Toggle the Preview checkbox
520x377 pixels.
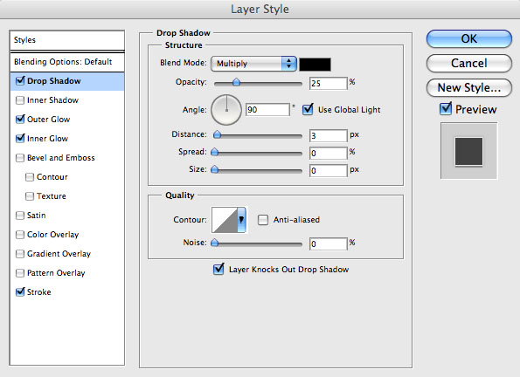[446, 109]
